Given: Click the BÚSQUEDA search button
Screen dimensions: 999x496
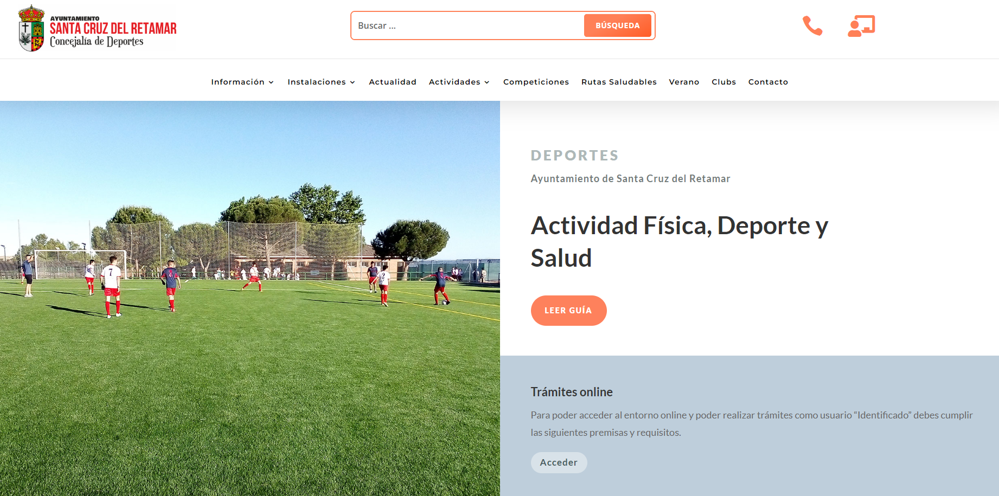Looking at the screenshot, I should pos(617,25).
